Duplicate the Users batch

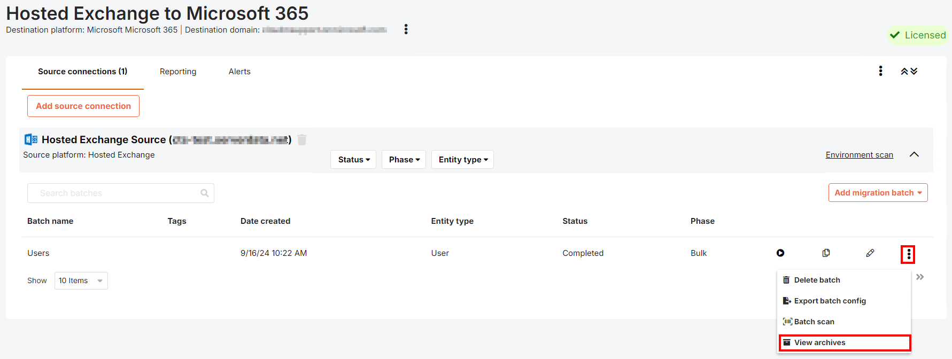click(826, 253)
